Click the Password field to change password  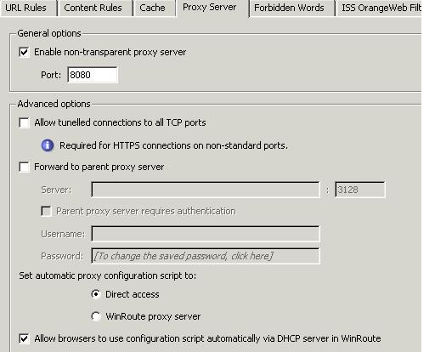tap(206, 256)
